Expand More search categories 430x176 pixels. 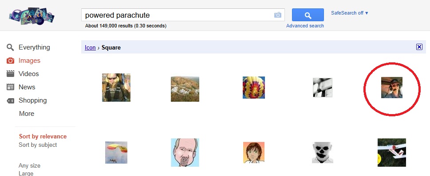pos(27,113)
